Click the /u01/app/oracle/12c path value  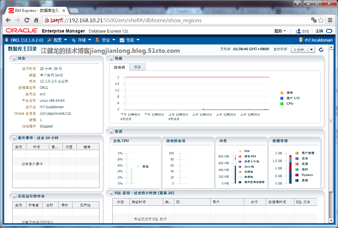click(55, 113)
